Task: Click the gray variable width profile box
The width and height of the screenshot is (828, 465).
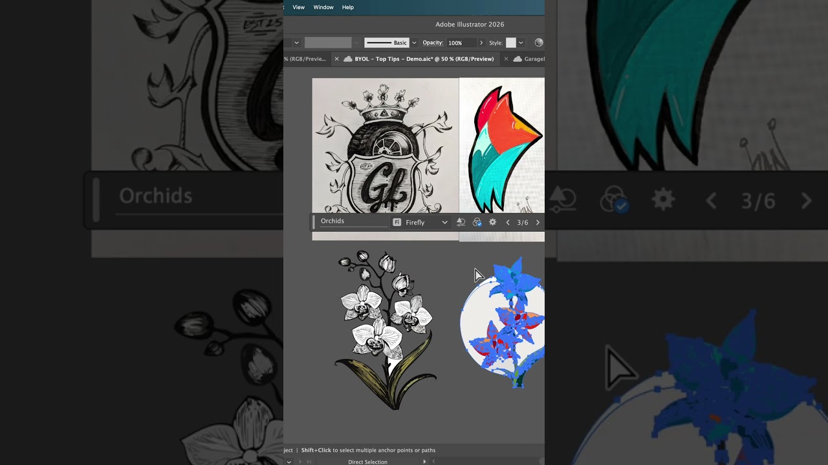Action: pos(328,43)
